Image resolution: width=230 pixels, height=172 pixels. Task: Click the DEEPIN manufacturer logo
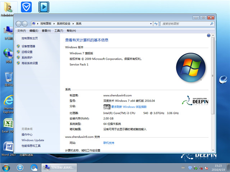[x=195, y=101]
